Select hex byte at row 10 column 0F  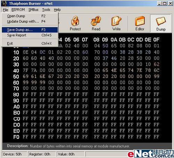click(x=157, y=52)
